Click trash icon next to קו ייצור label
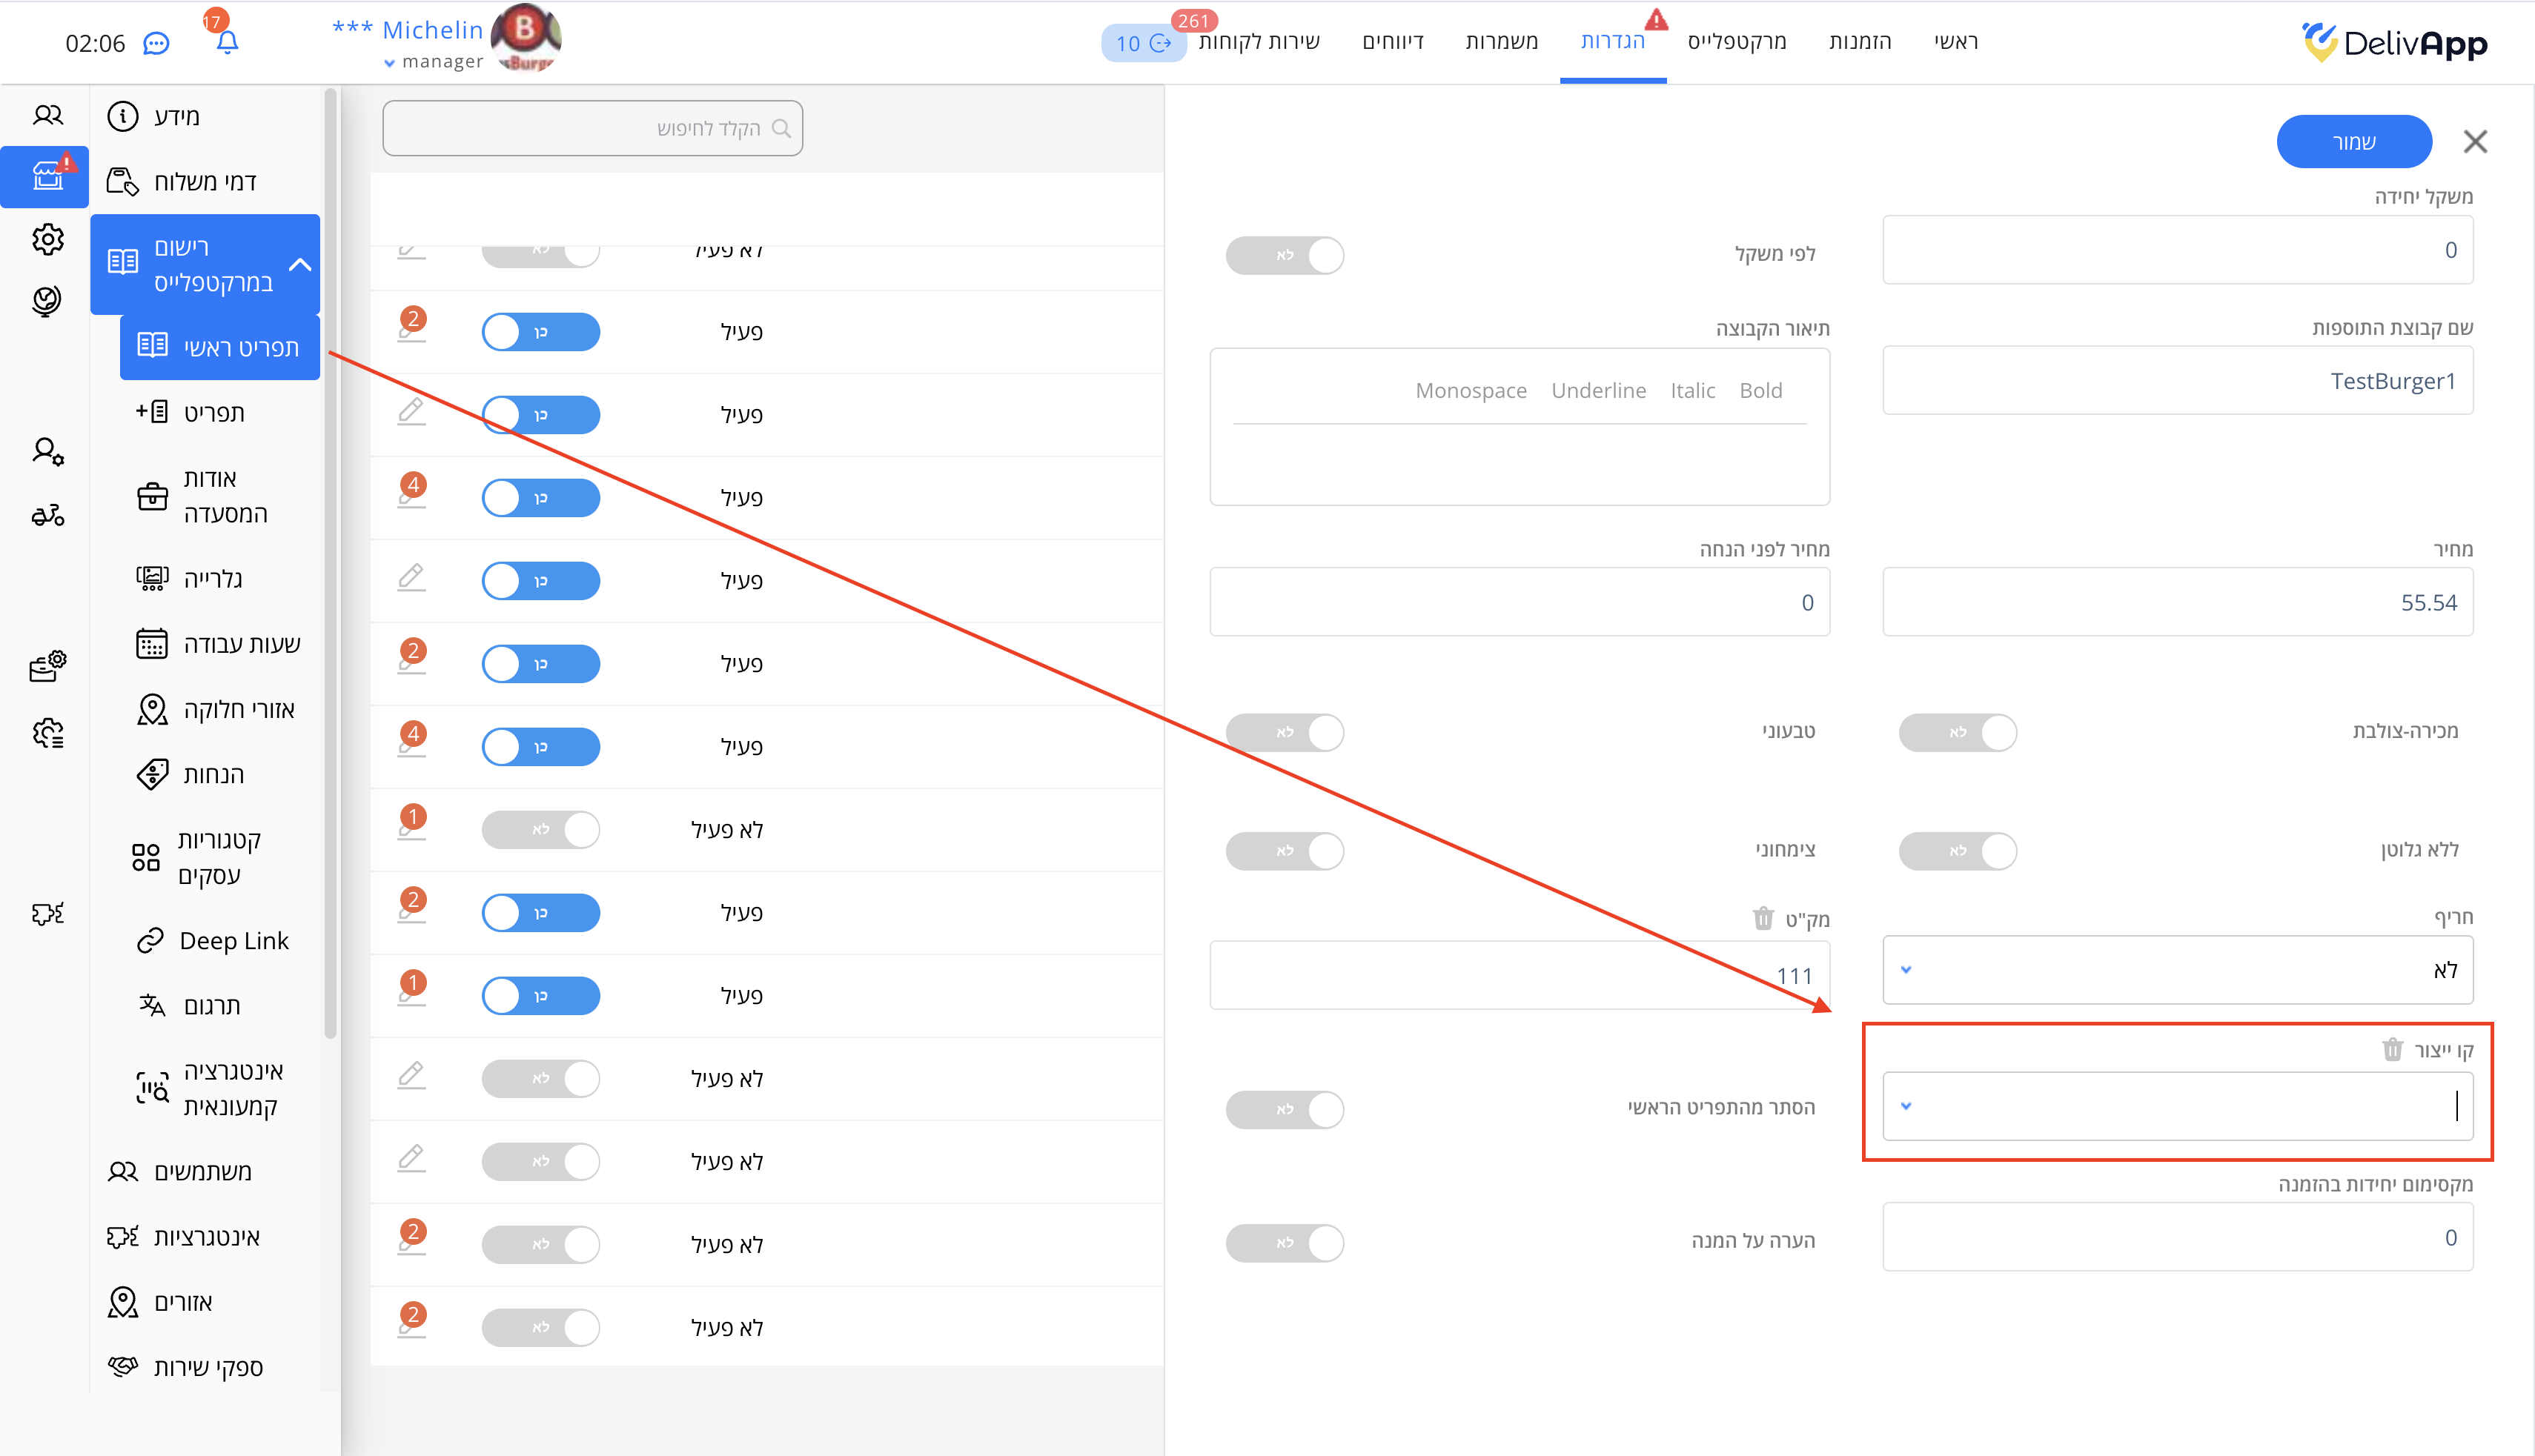The image size is (2535, 1456). click(x=2392, y=1049)
